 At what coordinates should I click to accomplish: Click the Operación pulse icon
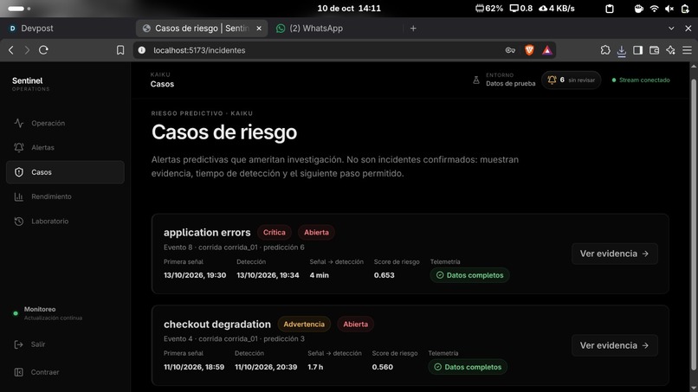[x=19, y=123]
